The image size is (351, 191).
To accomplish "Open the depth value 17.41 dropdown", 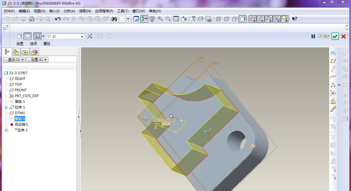I will [82, 37].
